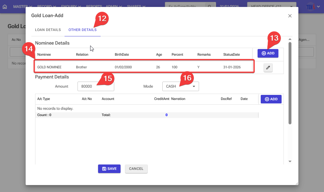Screen dimensions: 324x192
Task: Open the ENQUIRY menu
Action: [70, 6]
